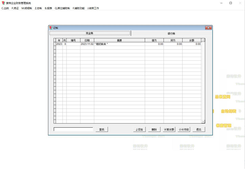The height and width of the screenshot is (169, 245).
Task: Click the 年 column header
Action: [x=59, y=40]
